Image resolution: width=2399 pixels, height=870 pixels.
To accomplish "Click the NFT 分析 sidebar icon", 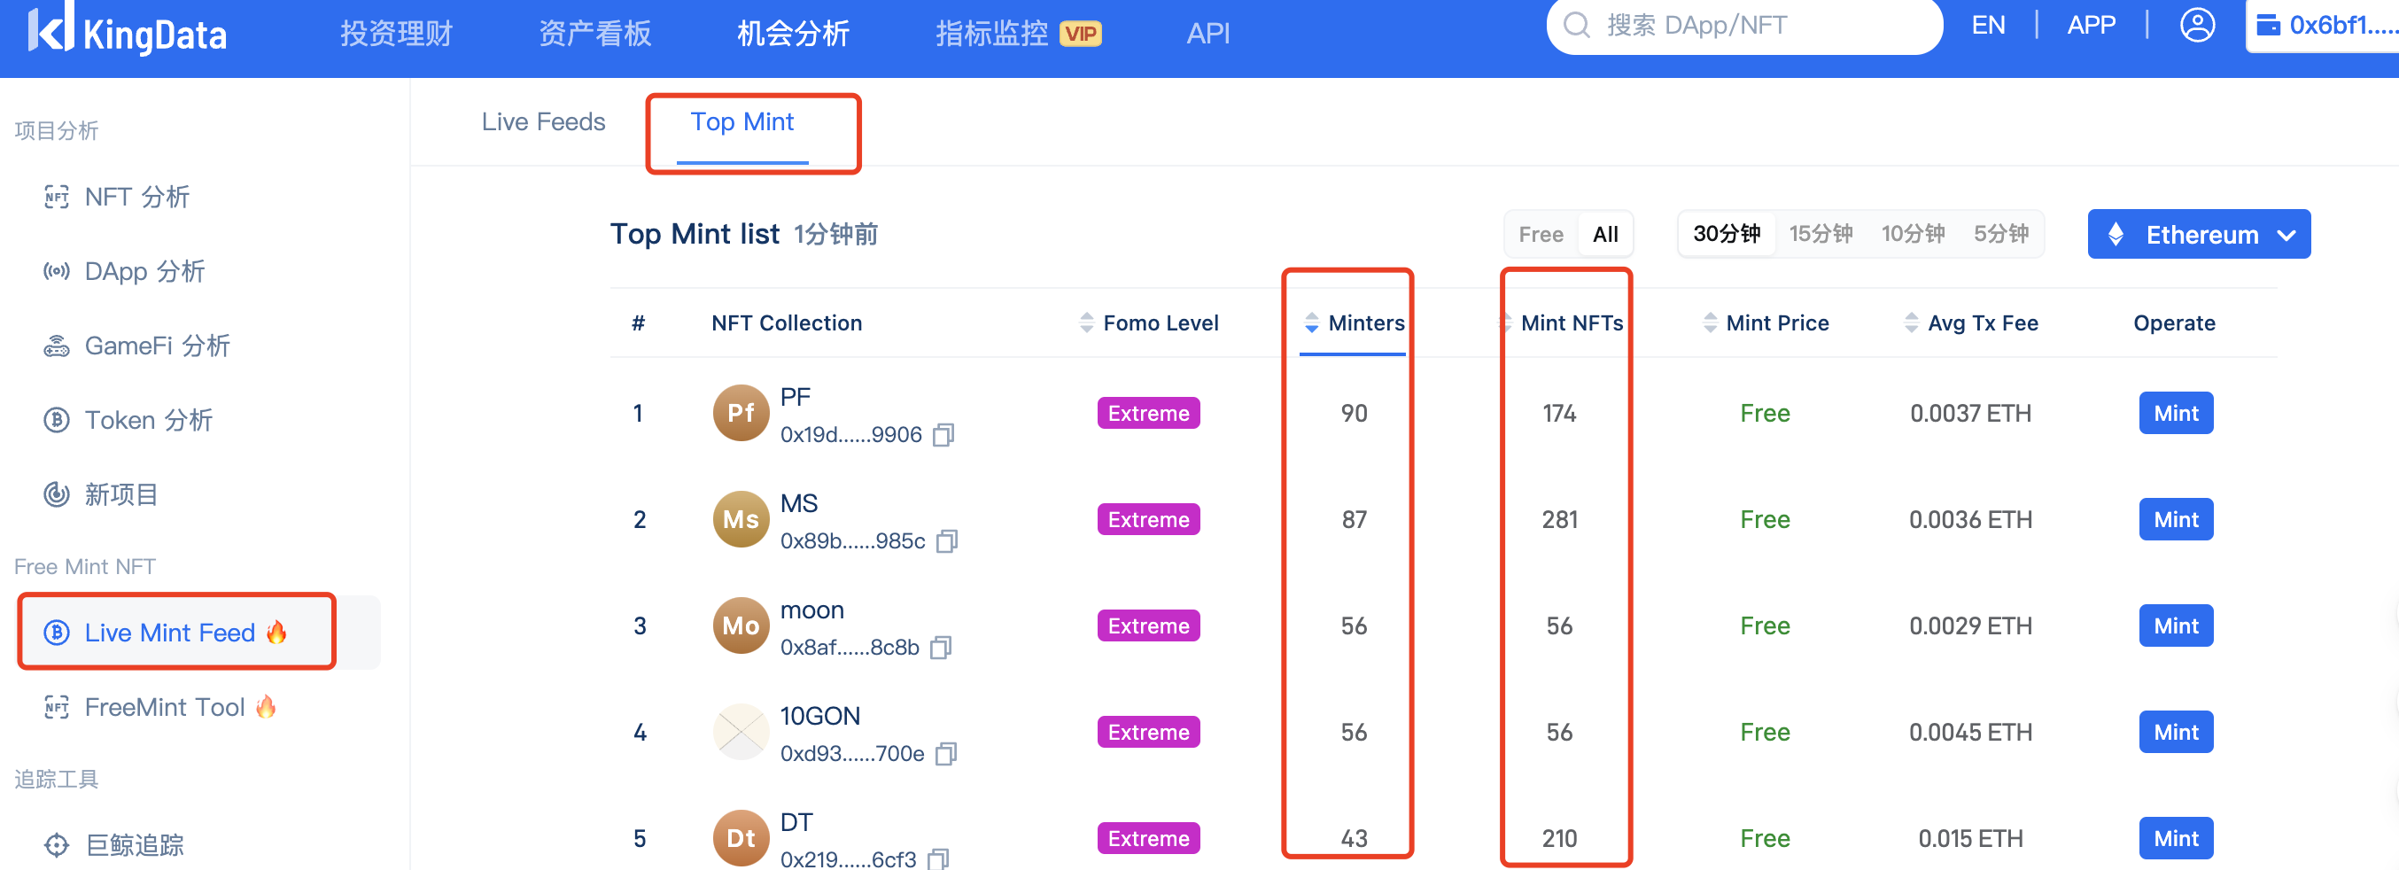I will click(57, 197).
